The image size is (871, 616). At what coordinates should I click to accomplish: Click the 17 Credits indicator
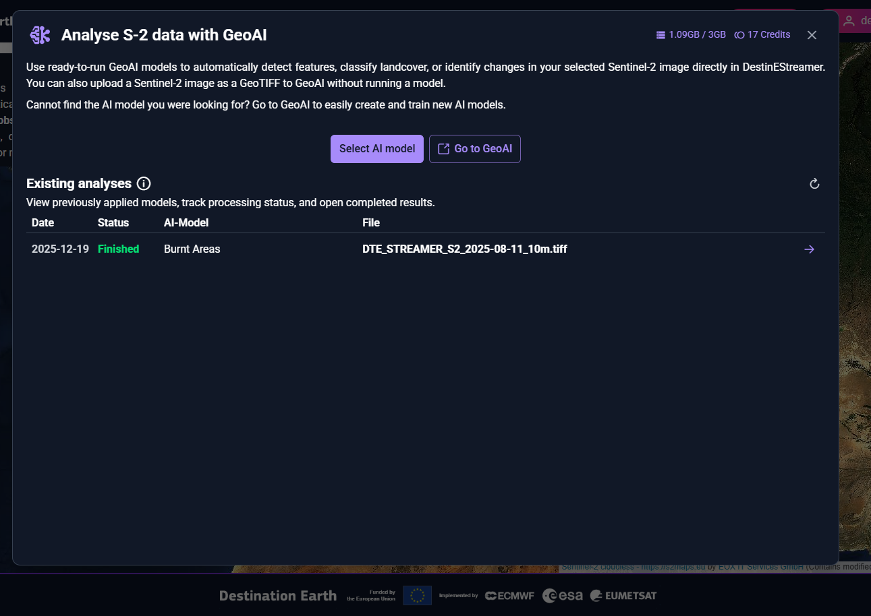pos(762,34)
